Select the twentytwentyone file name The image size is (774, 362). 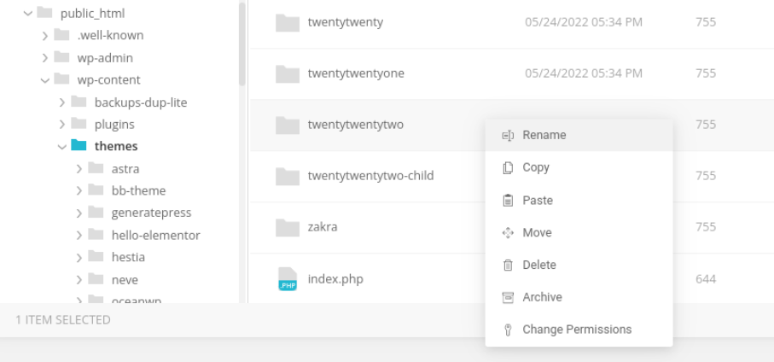point(356,73)
